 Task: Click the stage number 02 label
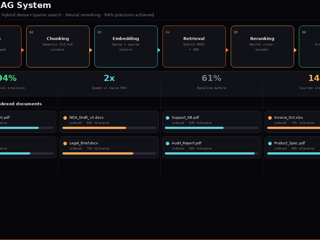(31, 32)
